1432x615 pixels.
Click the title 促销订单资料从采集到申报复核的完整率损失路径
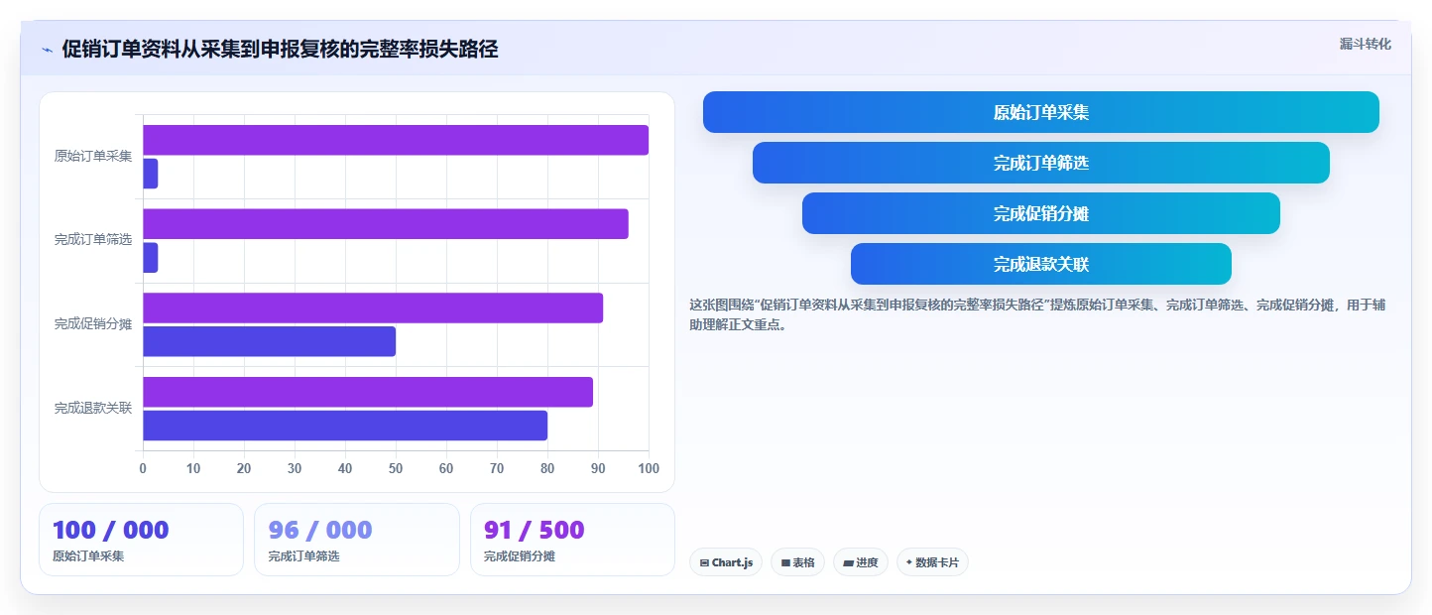(x=280, y=50)
